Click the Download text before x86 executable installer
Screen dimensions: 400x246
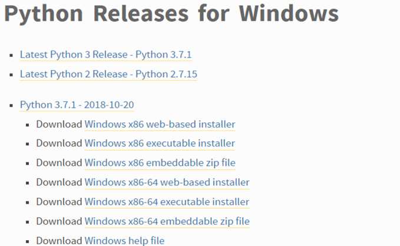[x=59, y=143]
